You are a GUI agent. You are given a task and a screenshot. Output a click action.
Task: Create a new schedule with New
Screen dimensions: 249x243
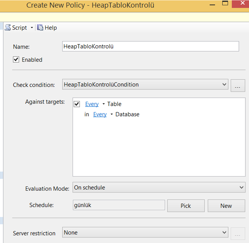(x=226, y=206)
